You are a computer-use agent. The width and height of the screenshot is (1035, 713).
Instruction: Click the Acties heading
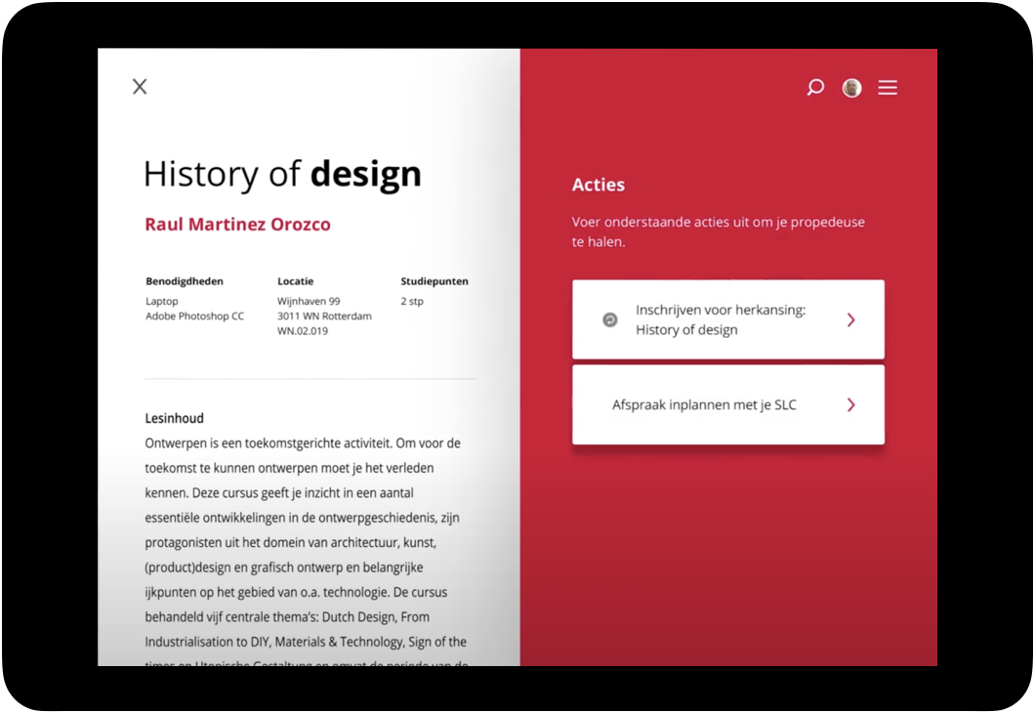tap(598, 185)
